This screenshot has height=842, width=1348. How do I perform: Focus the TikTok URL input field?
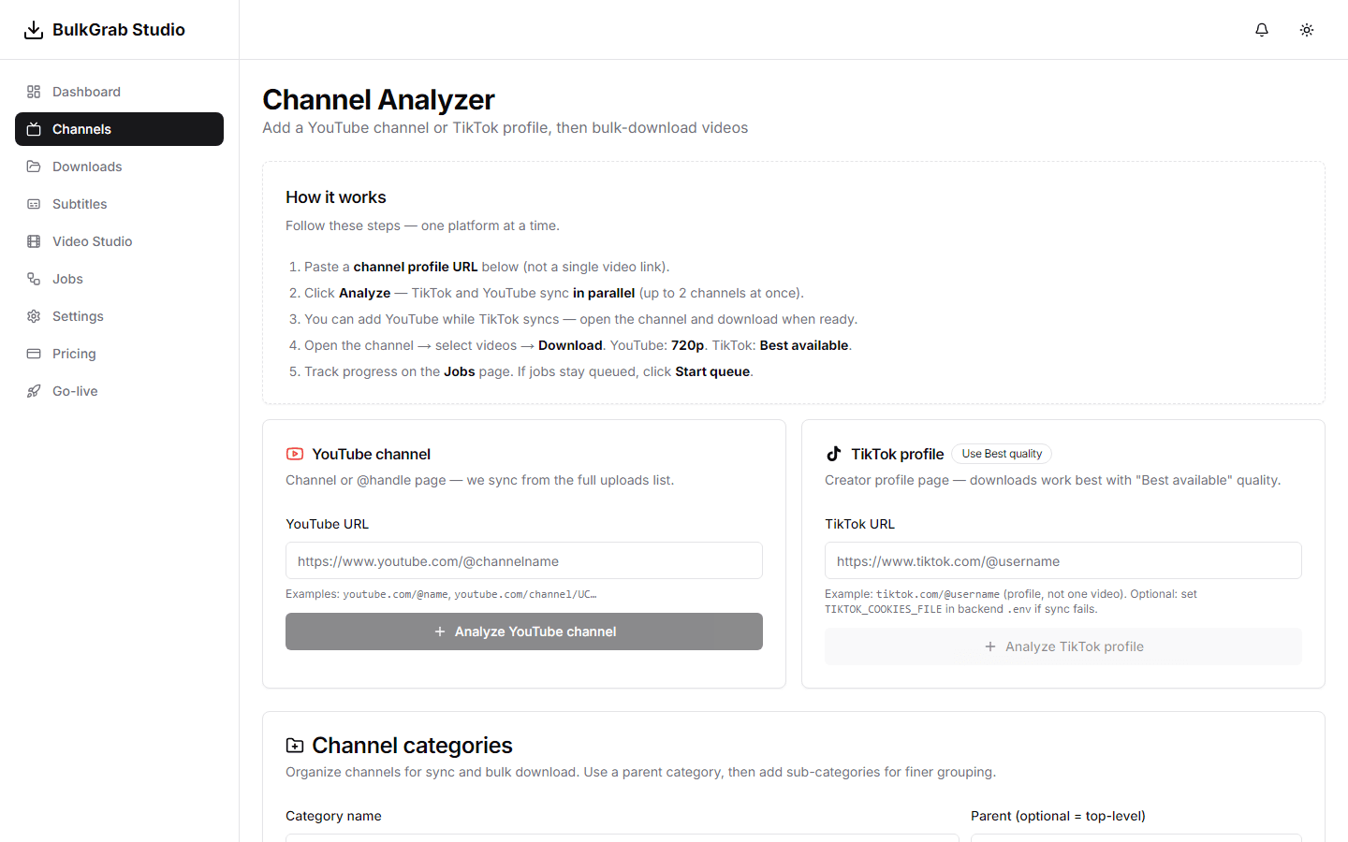tap(1063, 560)
